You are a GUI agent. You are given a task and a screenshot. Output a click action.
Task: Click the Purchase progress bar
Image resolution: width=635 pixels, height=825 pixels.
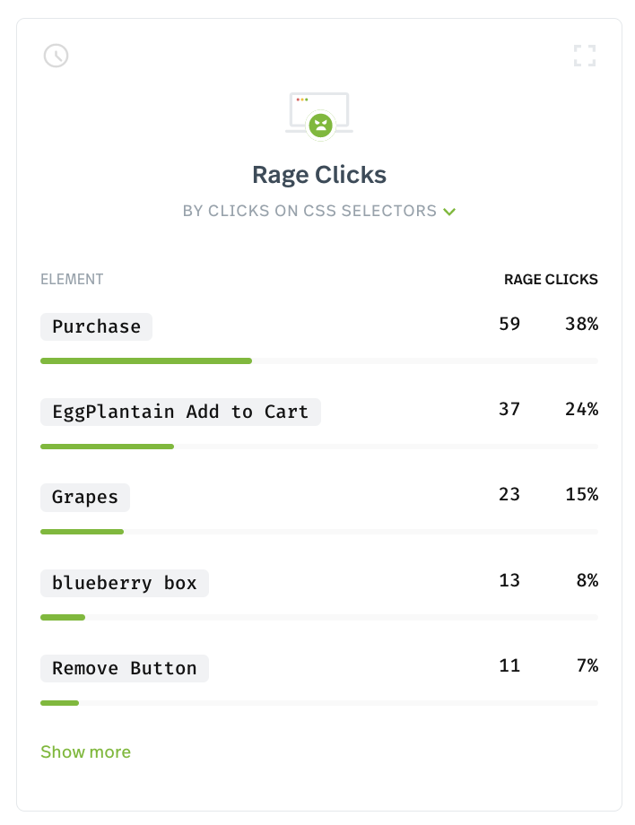(319, 360)
